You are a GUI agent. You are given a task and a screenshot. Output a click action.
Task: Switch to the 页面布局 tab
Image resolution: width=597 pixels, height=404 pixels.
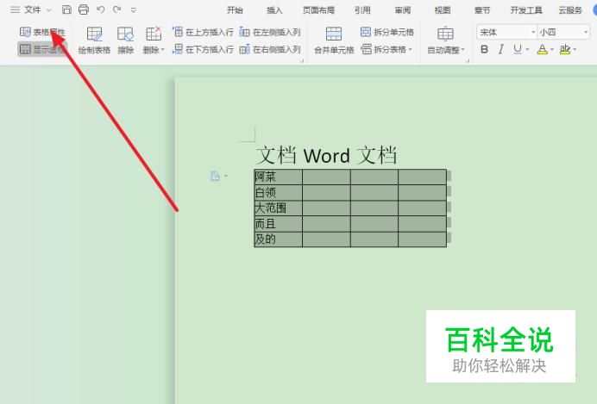318,10
